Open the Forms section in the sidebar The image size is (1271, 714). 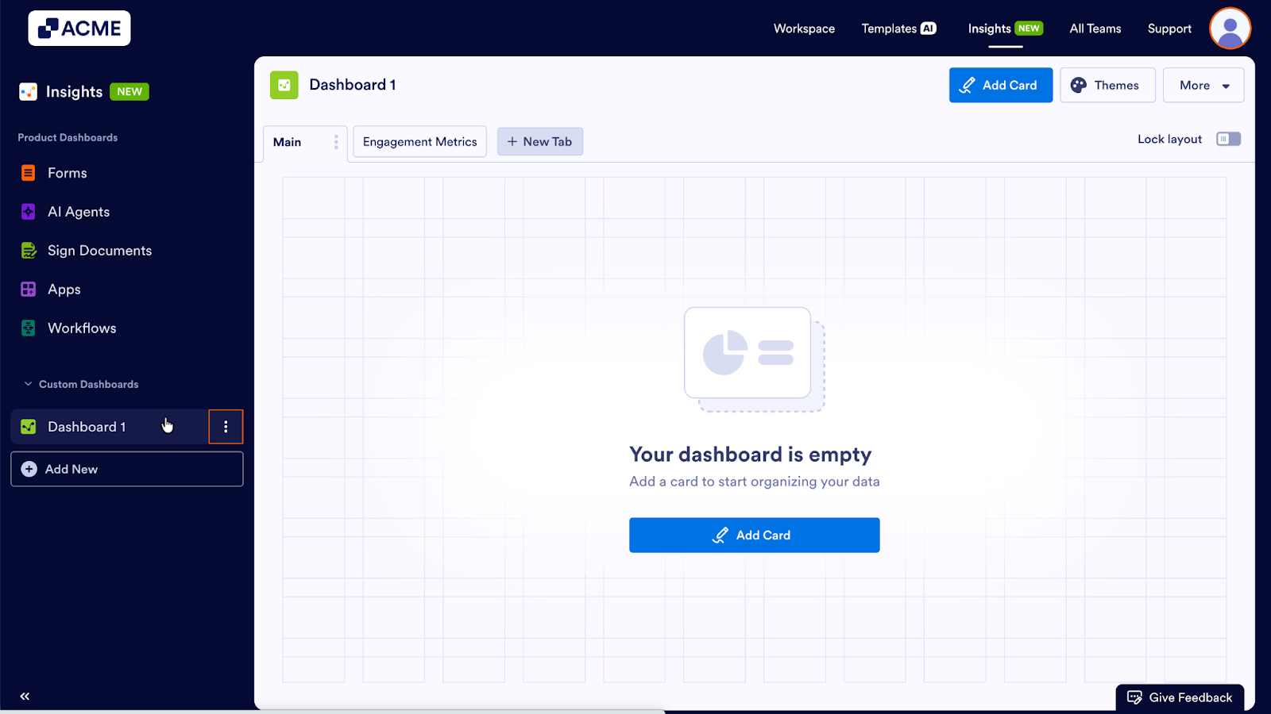67,172
